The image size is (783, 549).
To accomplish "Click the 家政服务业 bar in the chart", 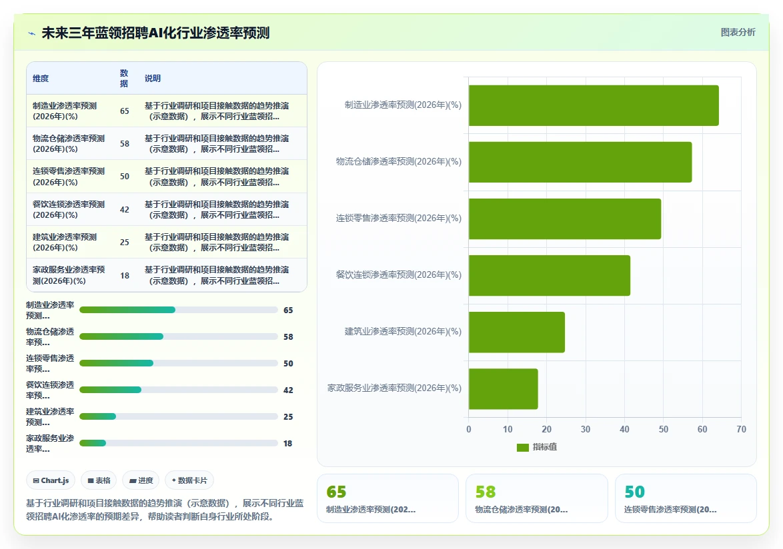I will coord(504,389).
